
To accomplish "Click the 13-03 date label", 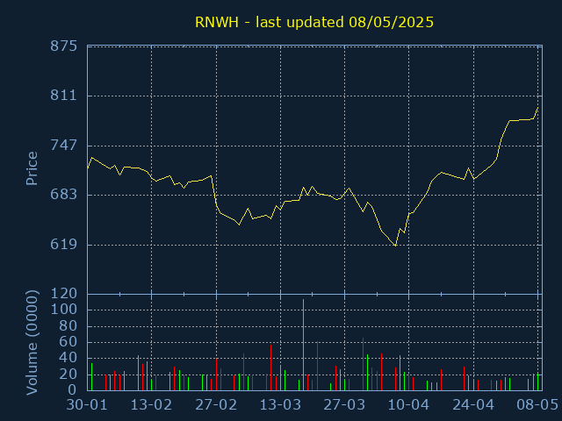I will (x=280, y=405).
